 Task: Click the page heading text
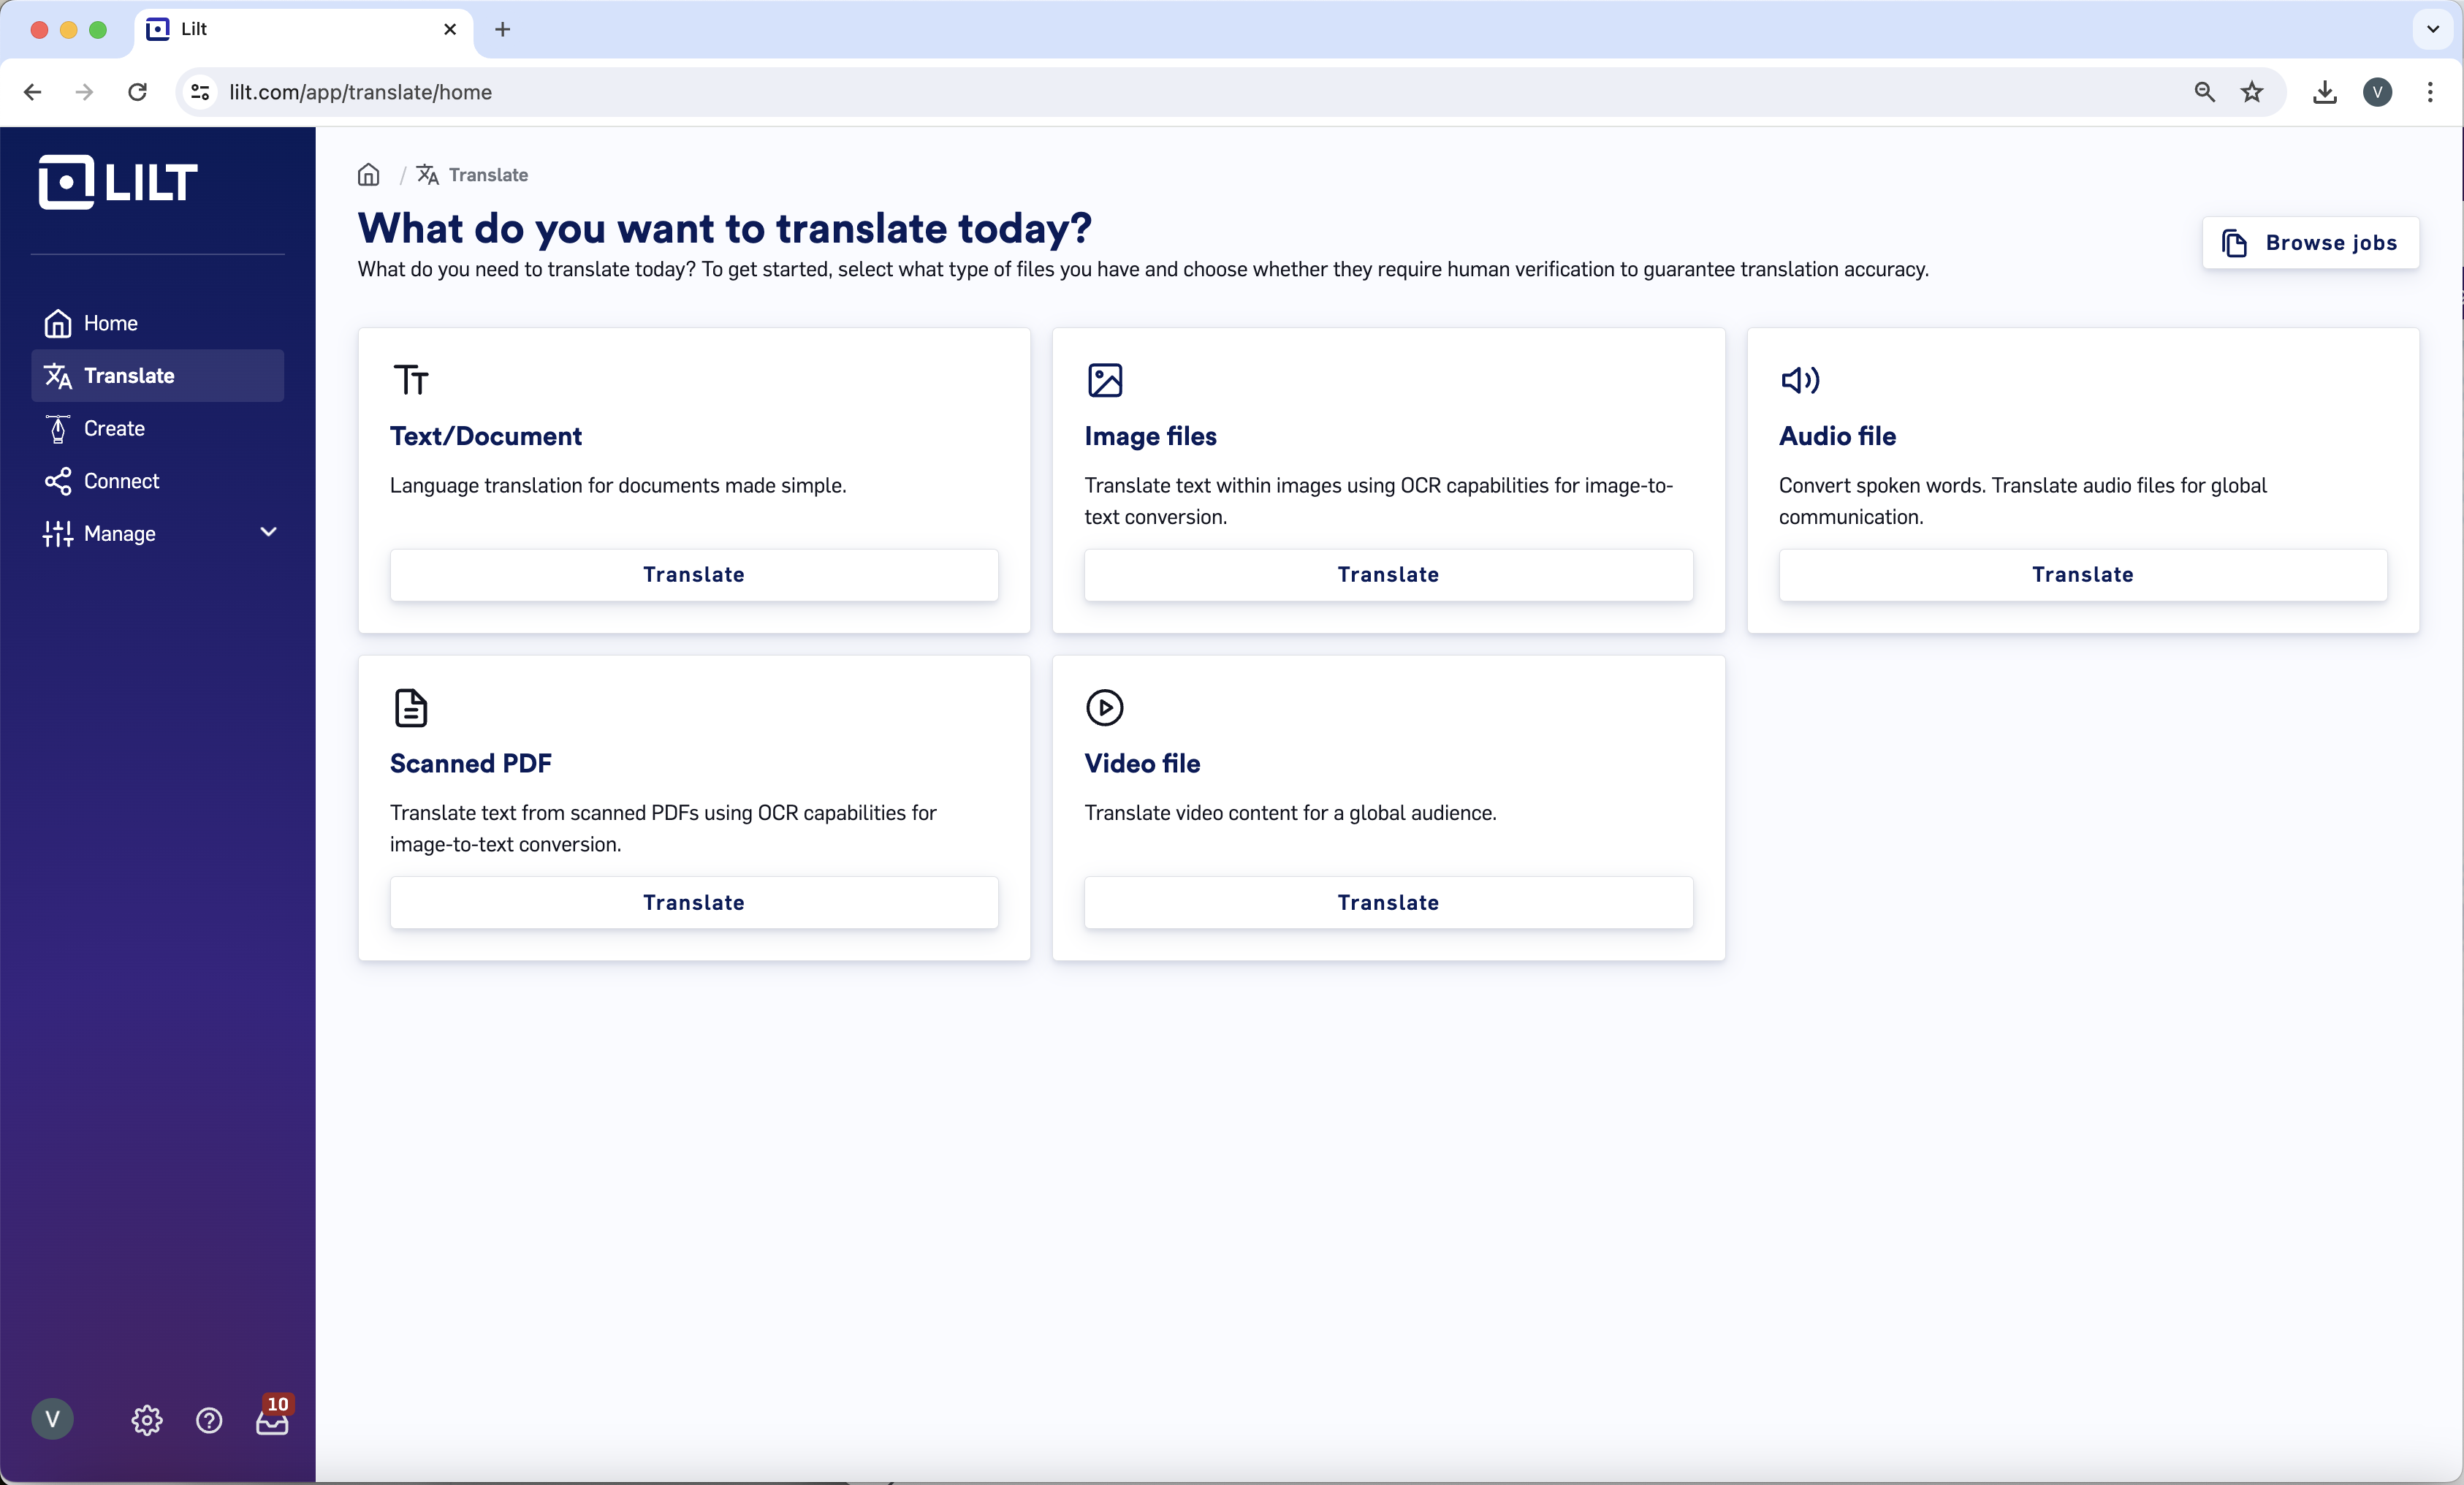[x=725, y=228]
